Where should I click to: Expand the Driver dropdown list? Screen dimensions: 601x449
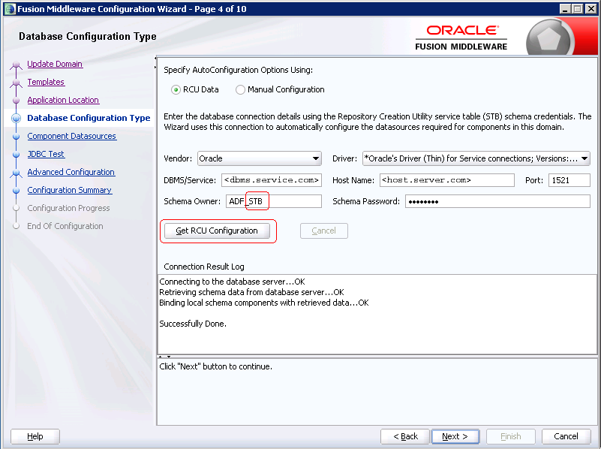(476, 158)
